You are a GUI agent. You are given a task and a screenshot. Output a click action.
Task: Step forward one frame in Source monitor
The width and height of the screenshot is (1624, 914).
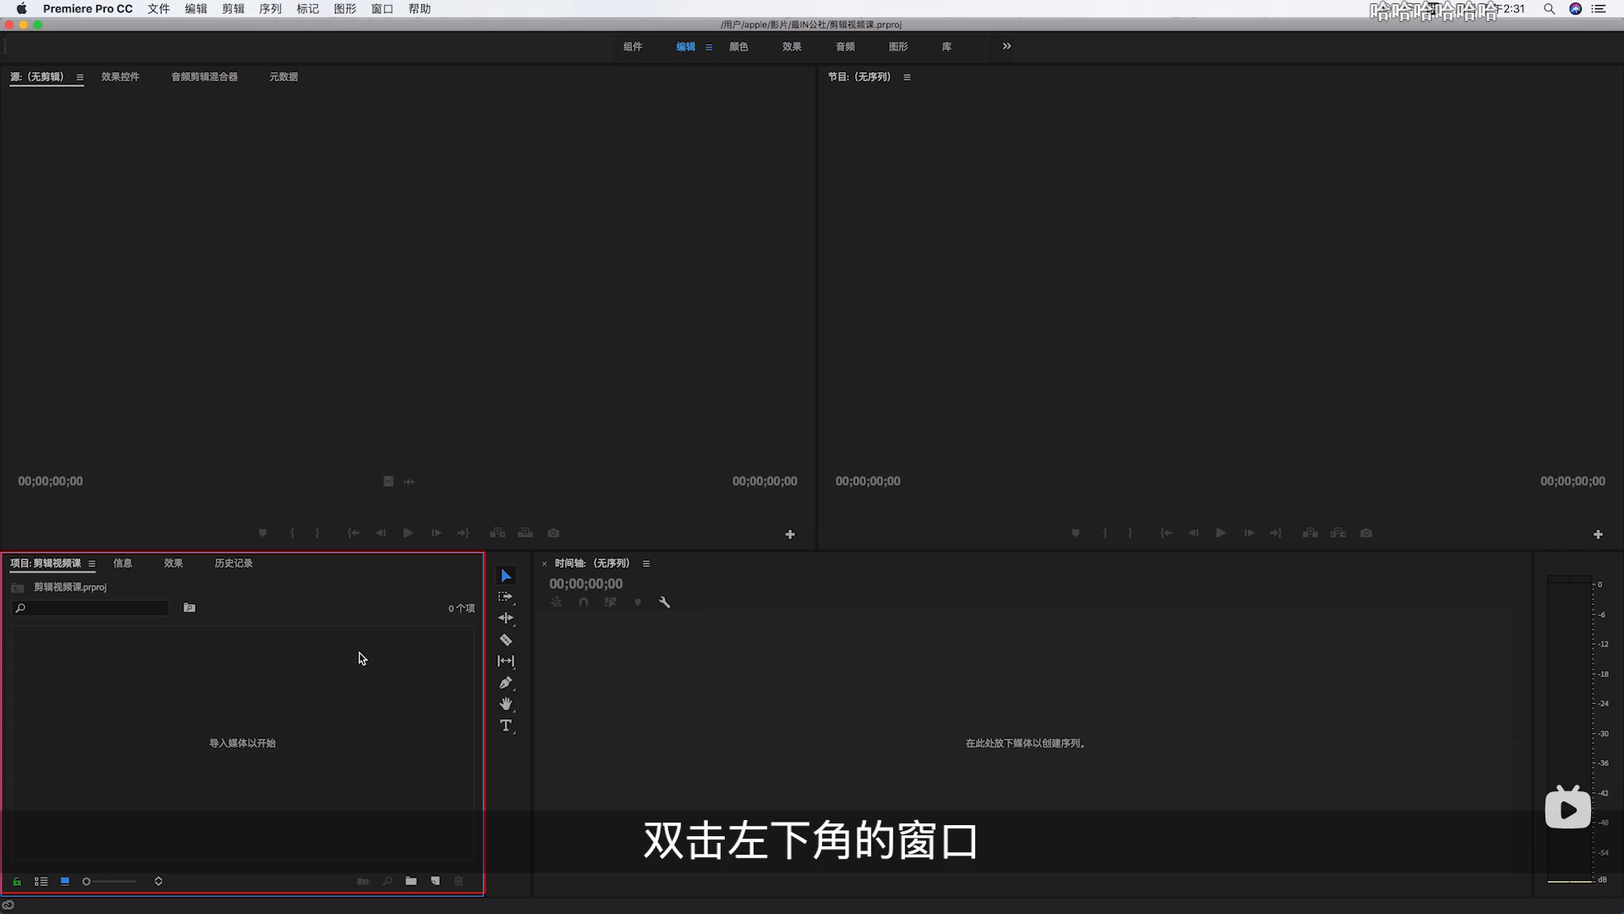[436, 533]
